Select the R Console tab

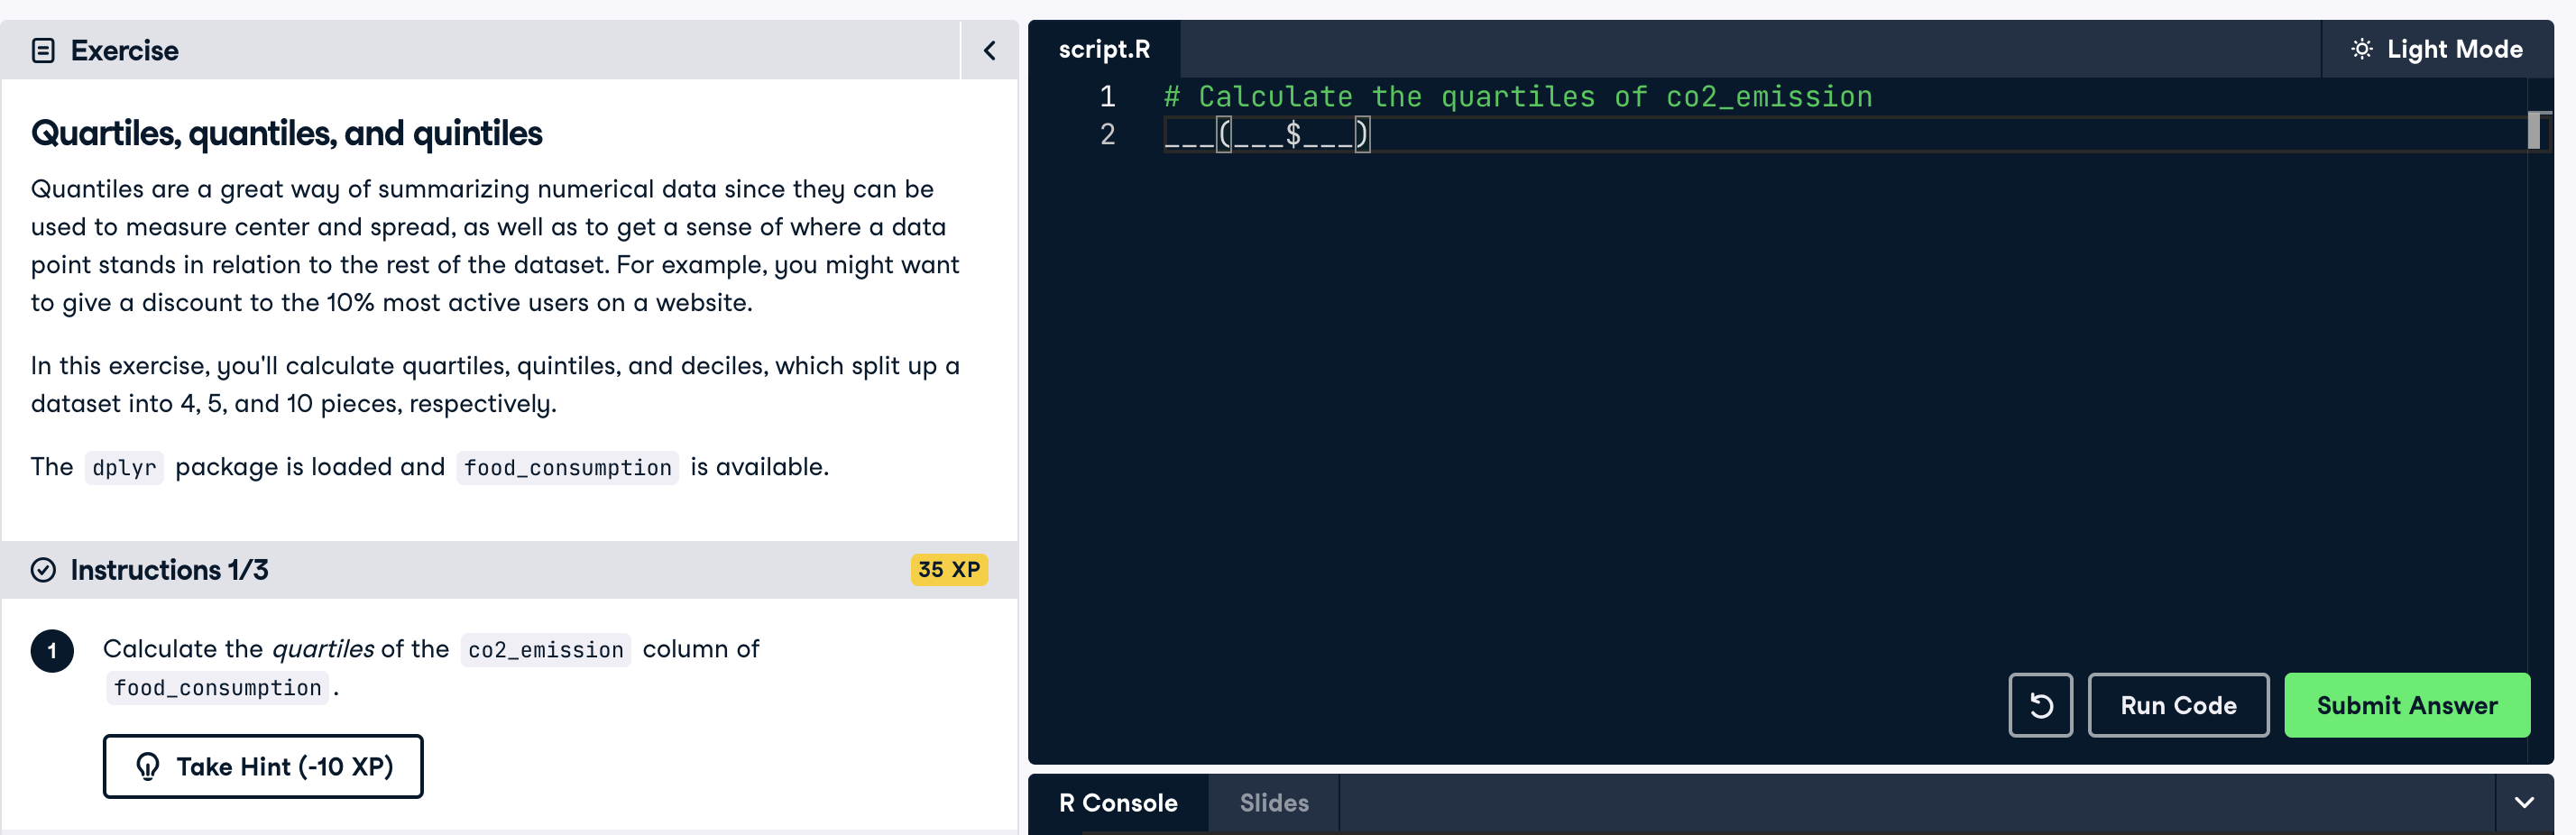coord(1118,803)
